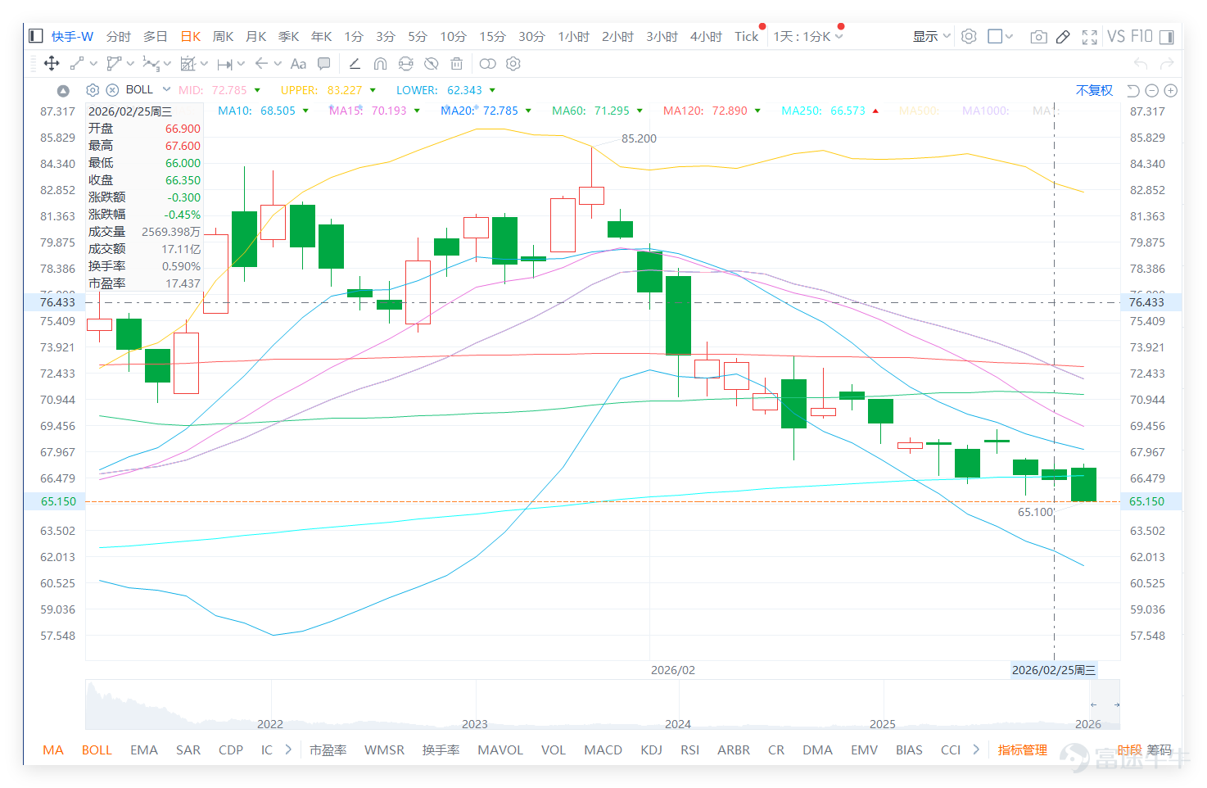The image size is (1207, 788).
Task: Open line tool options chevron
Action: (93, 63)
